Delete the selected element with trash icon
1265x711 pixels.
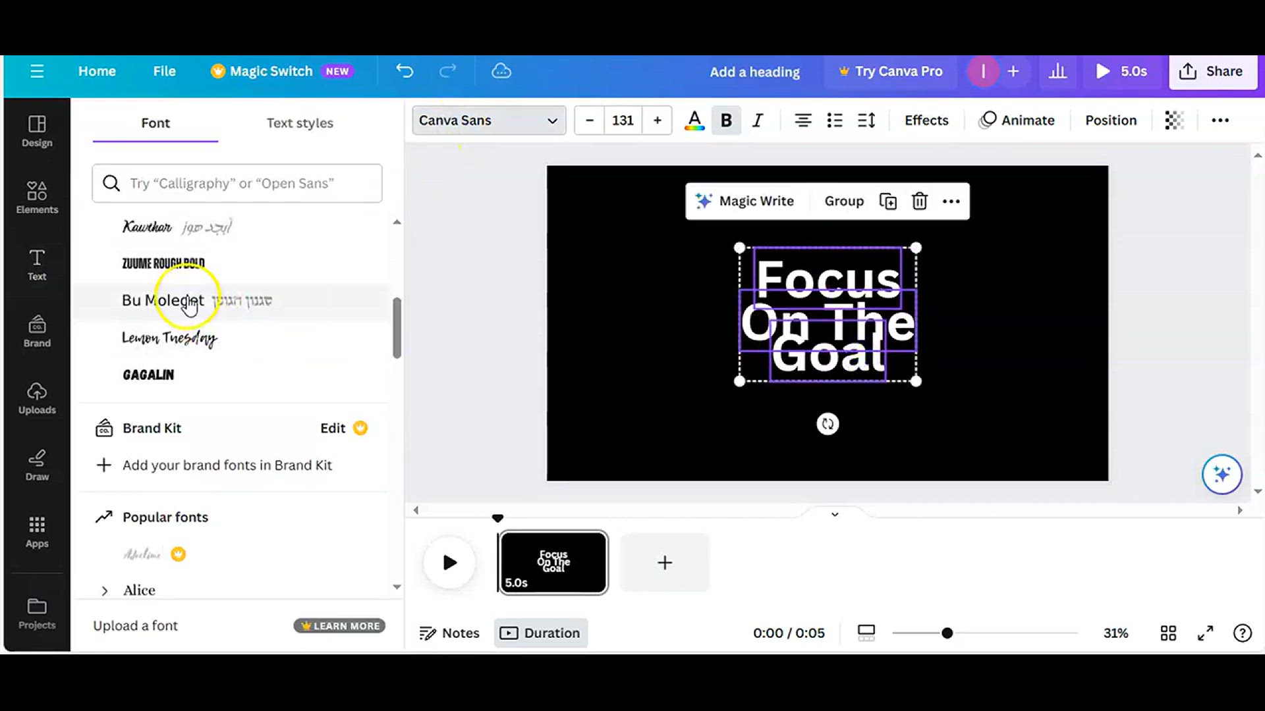[920, 201]
